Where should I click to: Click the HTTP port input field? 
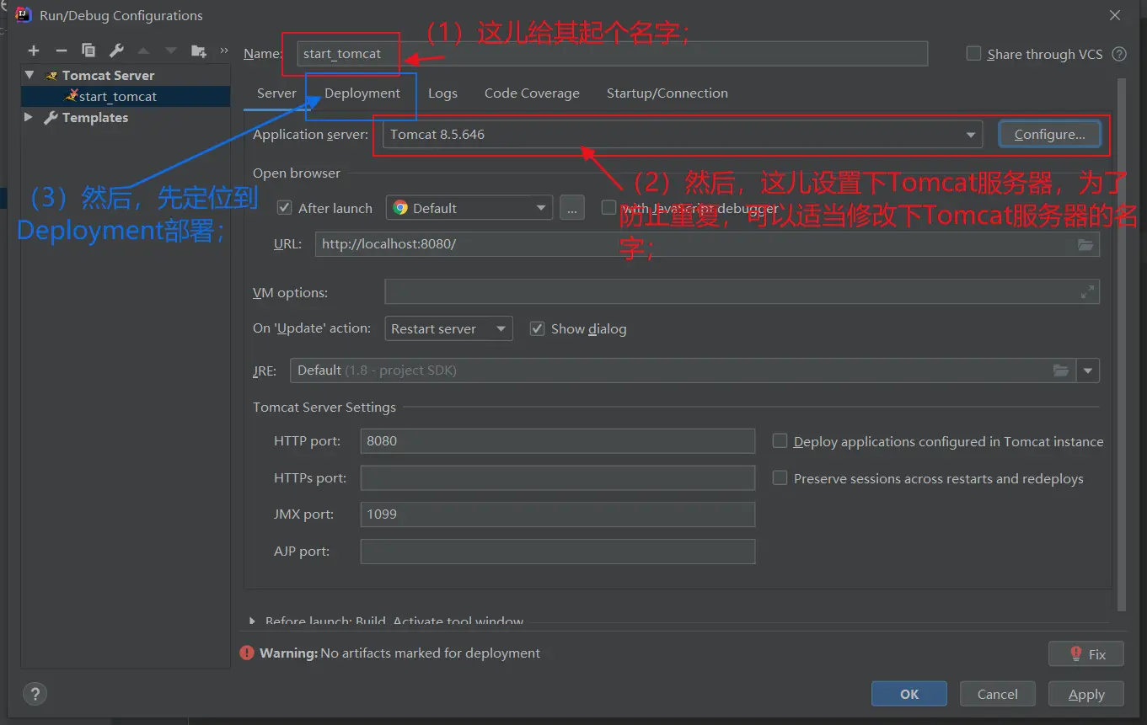coord(557,441)
